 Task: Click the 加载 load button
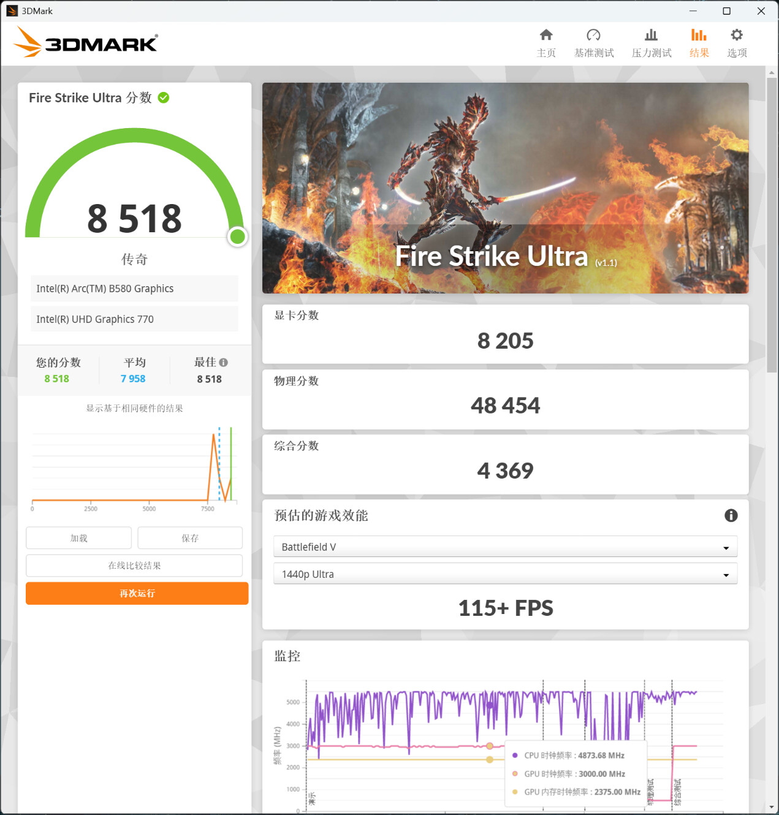click(78, 538)
